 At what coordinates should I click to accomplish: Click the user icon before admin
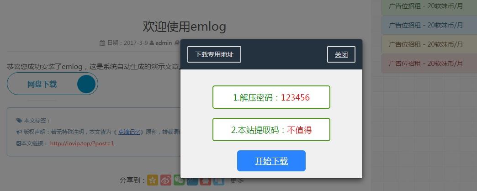152,43
